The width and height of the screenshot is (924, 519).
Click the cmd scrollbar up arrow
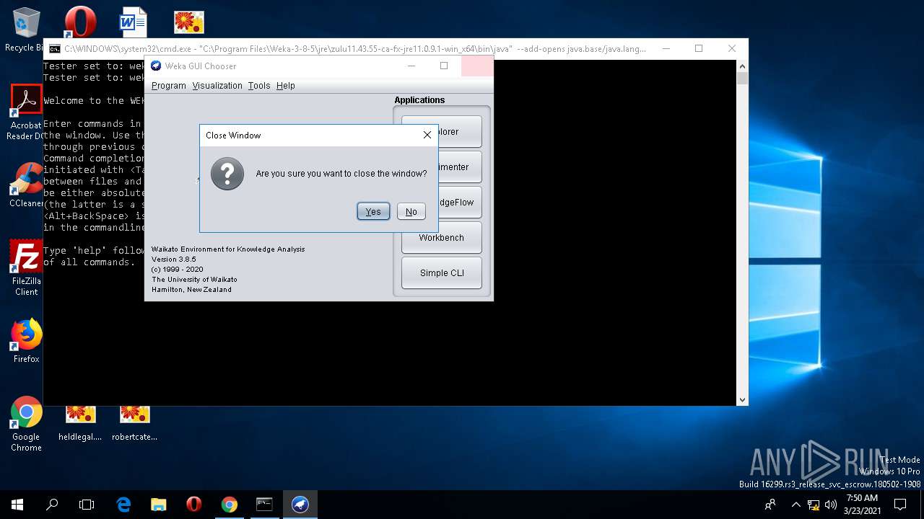pyautogui.click(x=742, y=66)
